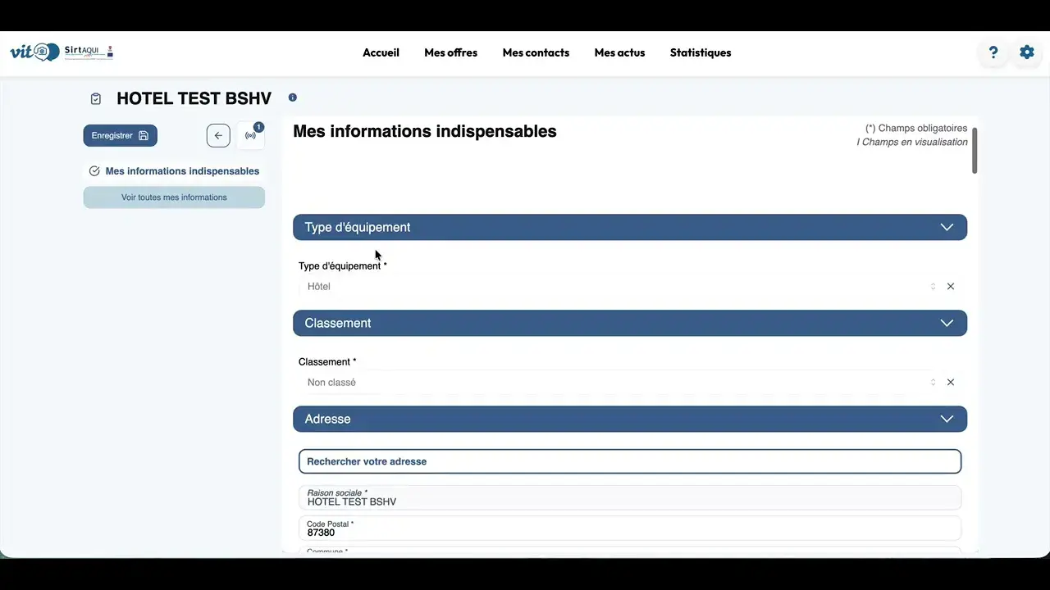Viewport: 1050px width, 590px height.
Task: Open the Hôtel equipment type dropdown
Action: 620,287
